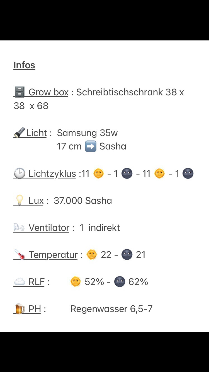Select the underlined Grow box label

coord(48,92)
